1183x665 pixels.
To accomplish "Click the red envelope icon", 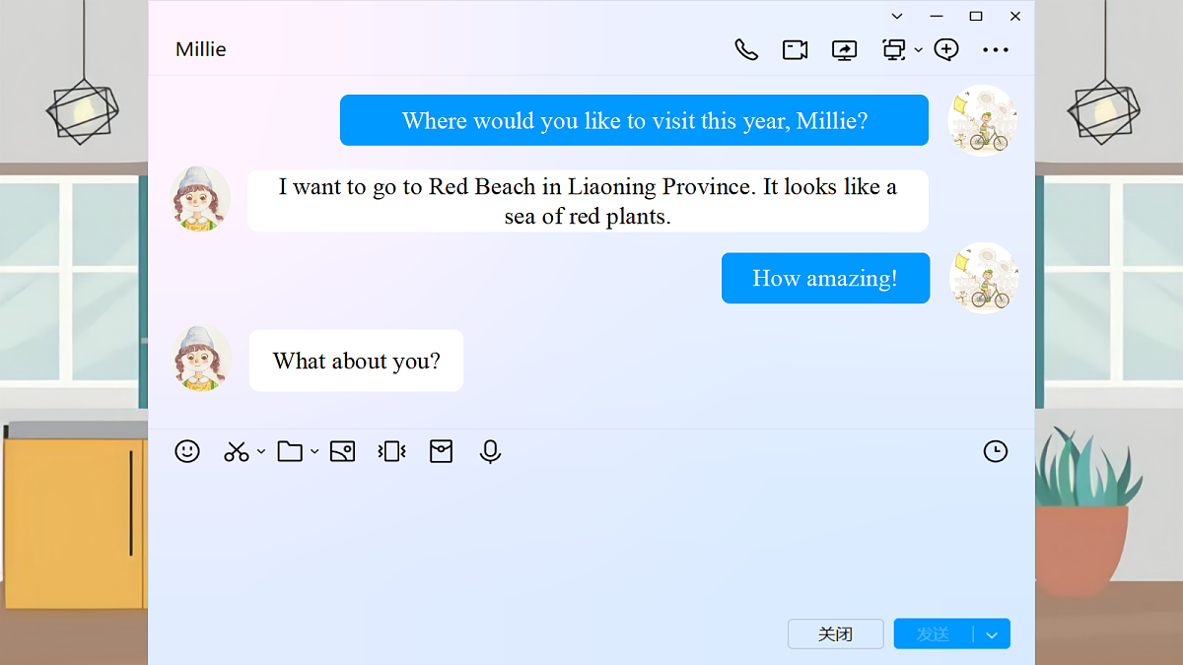I will coord(441,451).
